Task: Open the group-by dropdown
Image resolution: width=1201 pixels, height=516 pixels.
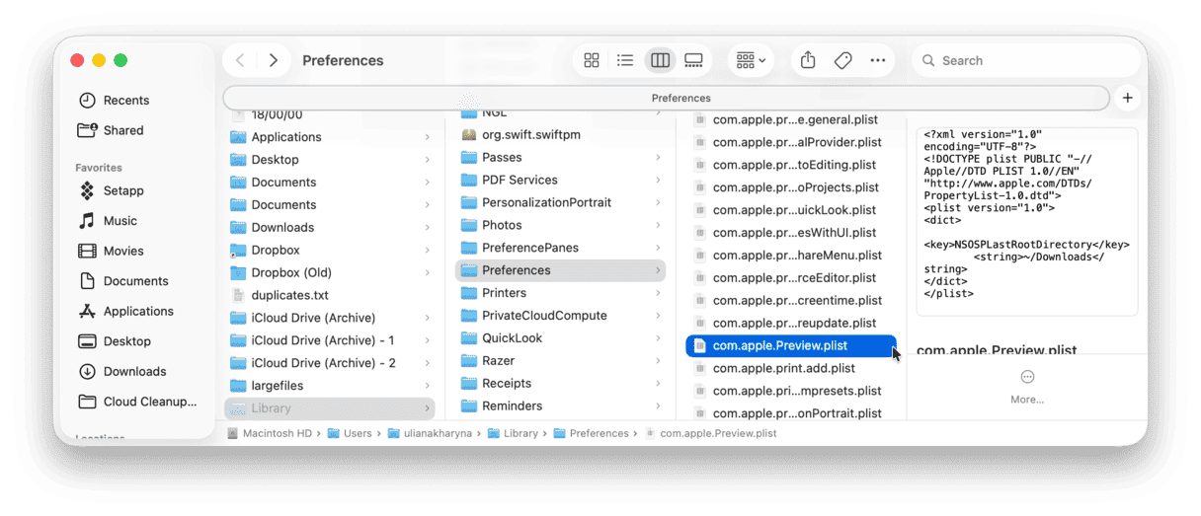Action: [x=752, y=60]
